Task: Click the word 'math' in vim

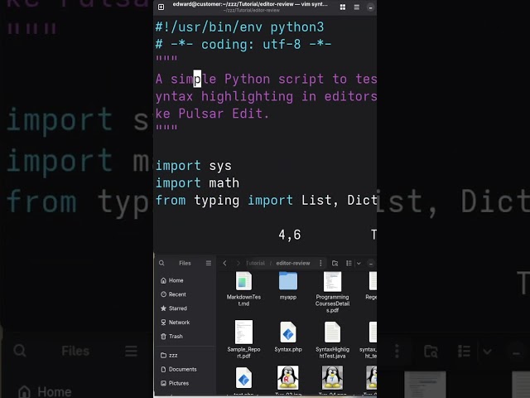Action: click(224, 182)
